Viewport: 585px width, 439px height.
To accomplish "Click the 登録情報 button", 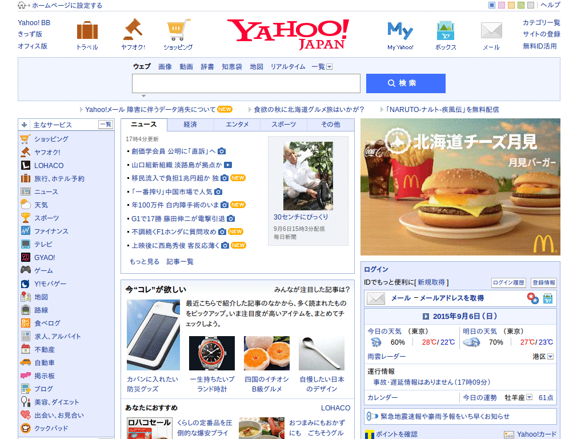I will coord(544,282).
